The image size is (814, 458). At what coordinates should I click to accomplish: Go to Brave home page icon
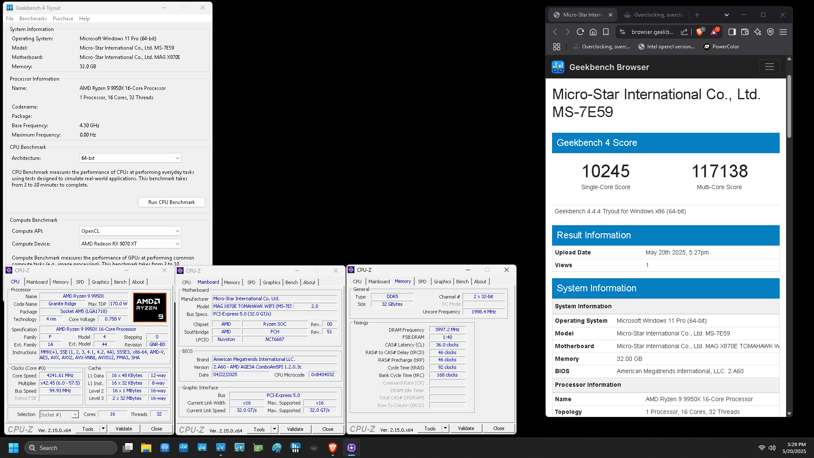(x=593, y=32)
